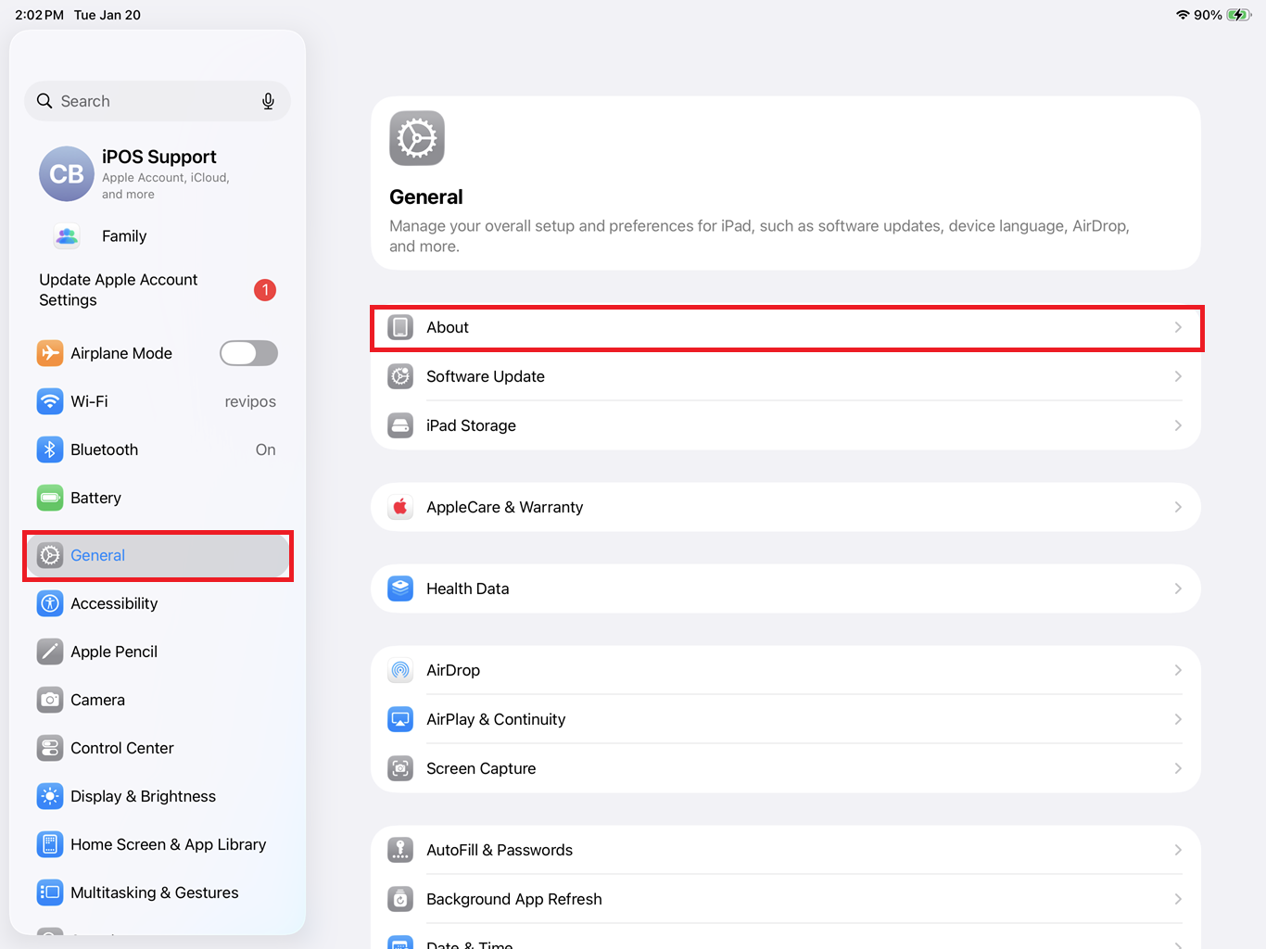
Task: Open the iPad Storage row
Action: 786,425
